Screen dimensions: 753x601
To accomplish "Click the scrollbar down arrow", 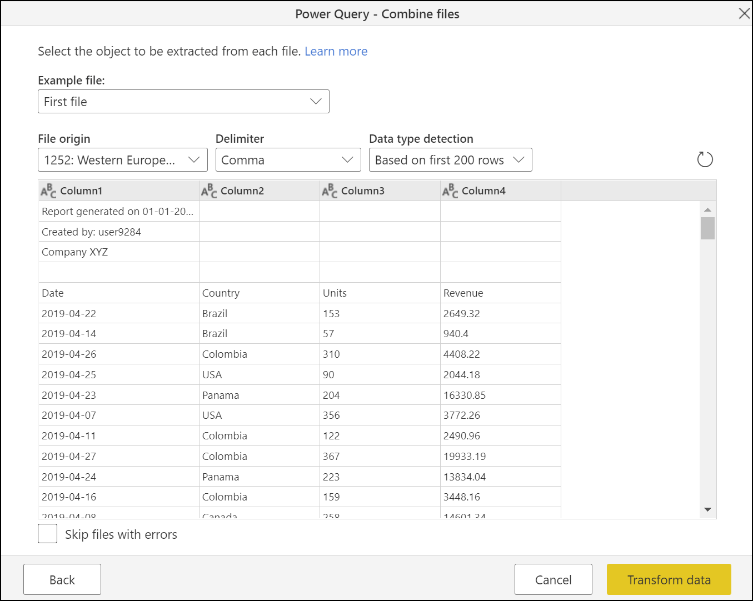I will tap(707, 509).
